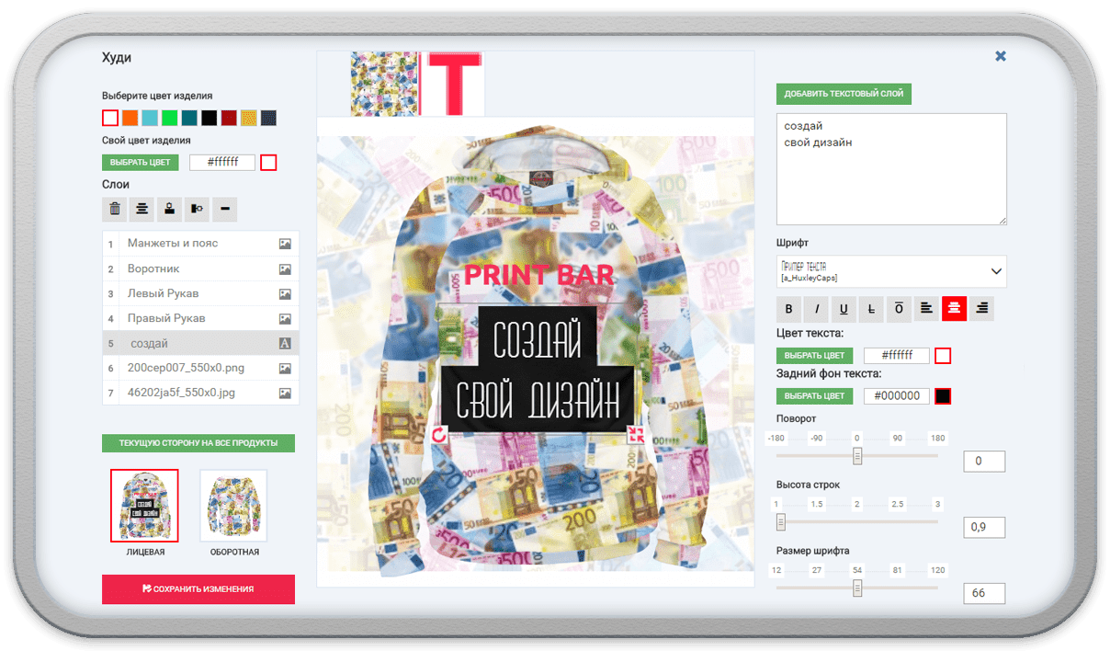Click the minus icon in the Слои toolbar
The image size is (1110, 651).
225,209
